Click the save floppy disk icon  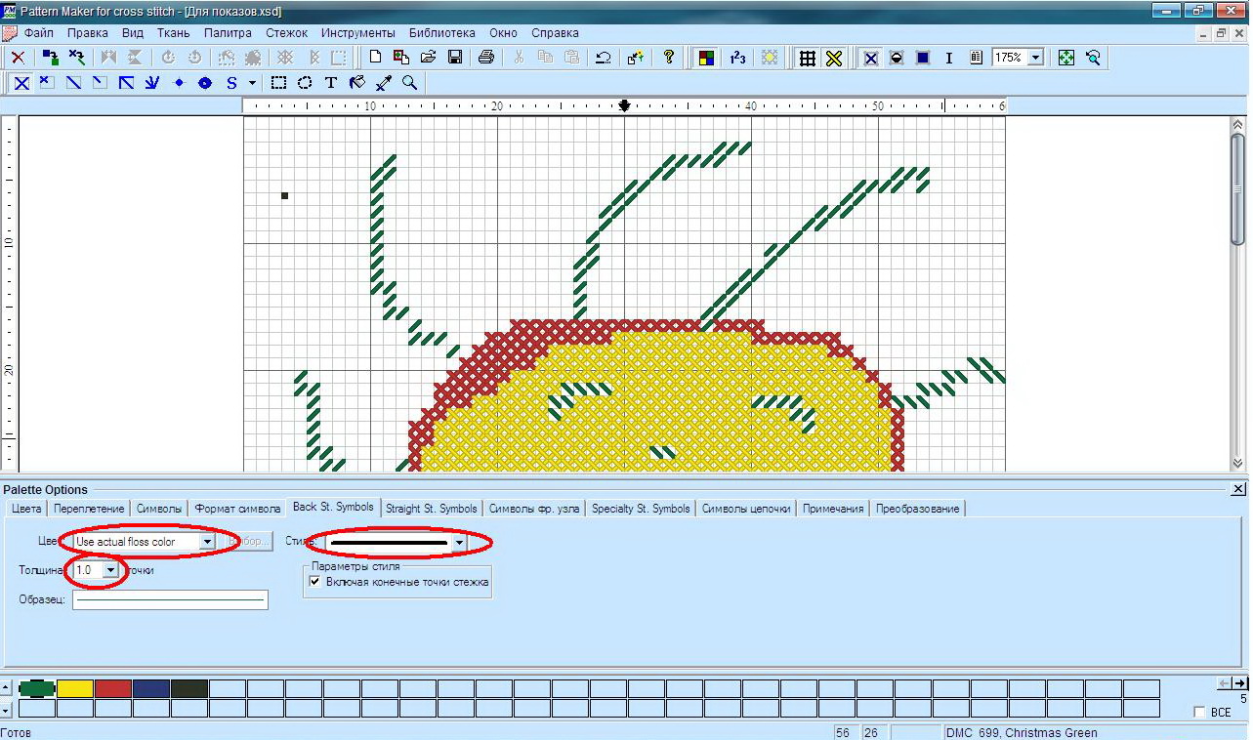pos(454,58)
